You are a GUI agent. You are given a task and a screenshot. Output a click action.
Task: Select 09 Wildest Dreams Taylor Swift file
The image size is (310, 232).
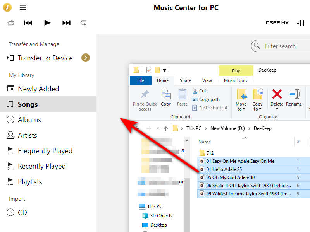[254, 194]
